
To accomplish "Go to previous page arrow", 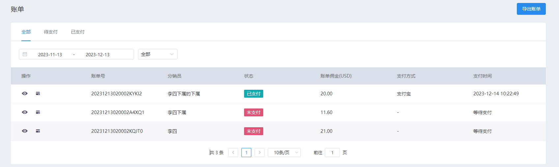I will tap(233, 153).
